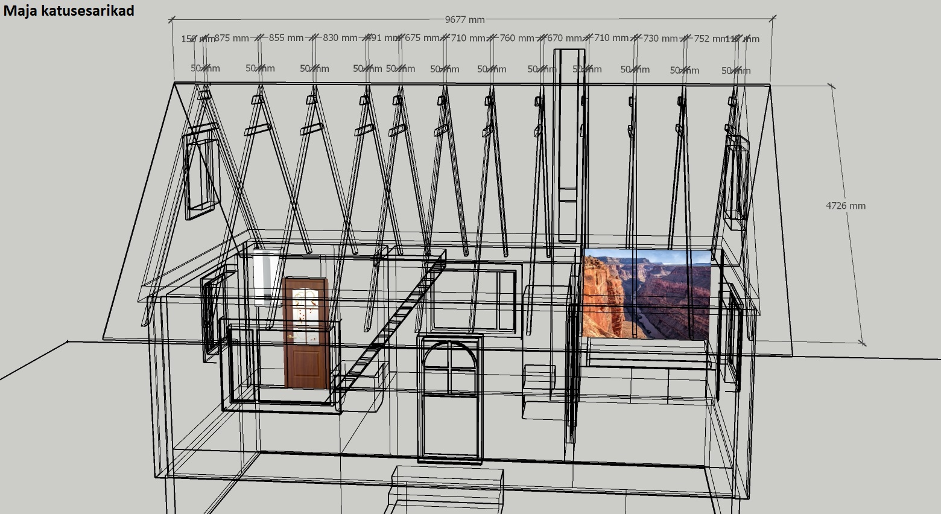Viewport: 941px width, 514px height.
Task: Select the 4726 mm roof slope dimension
Action: click(845, 206)
